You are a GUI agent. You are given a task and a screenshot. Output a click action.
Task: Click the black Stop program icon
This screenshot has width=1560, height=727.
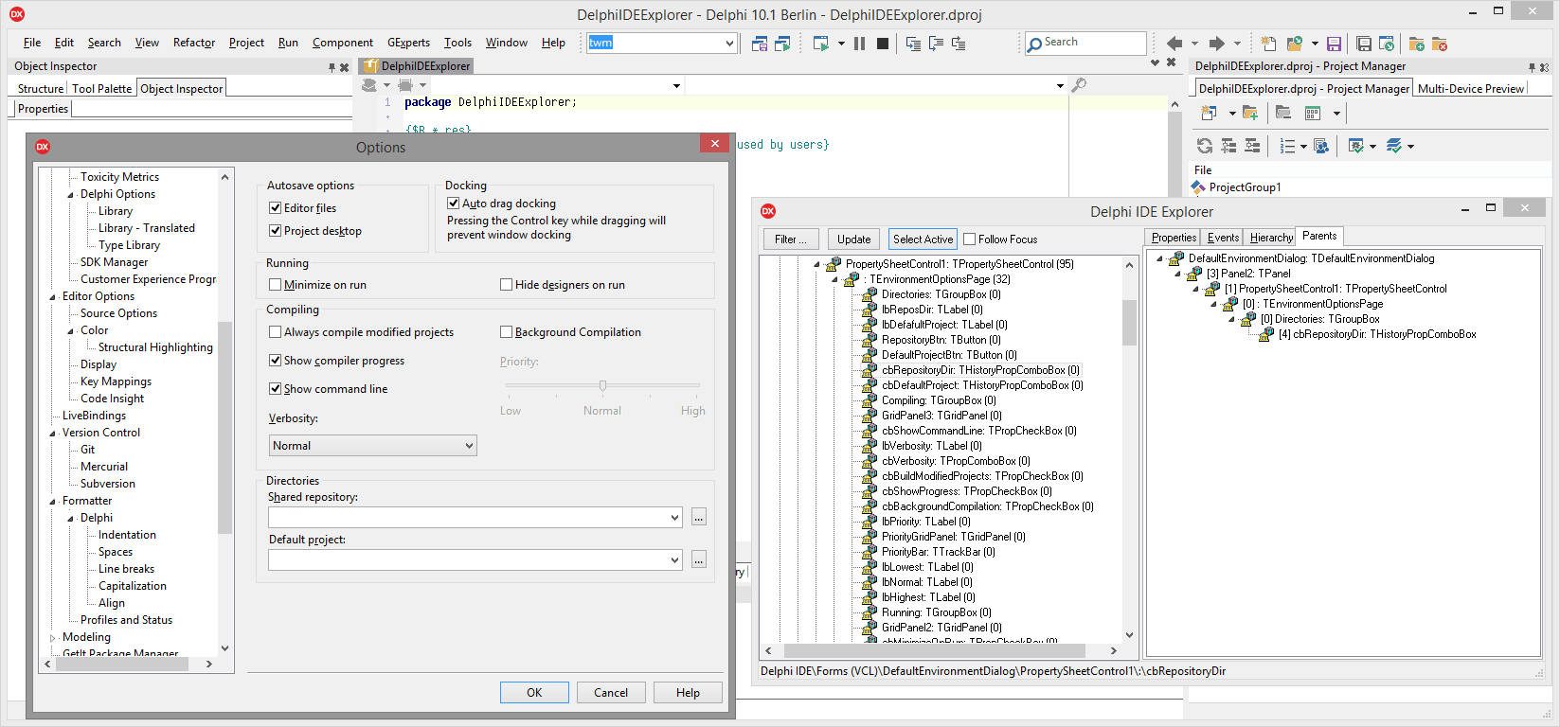click(x=883, y=44)
